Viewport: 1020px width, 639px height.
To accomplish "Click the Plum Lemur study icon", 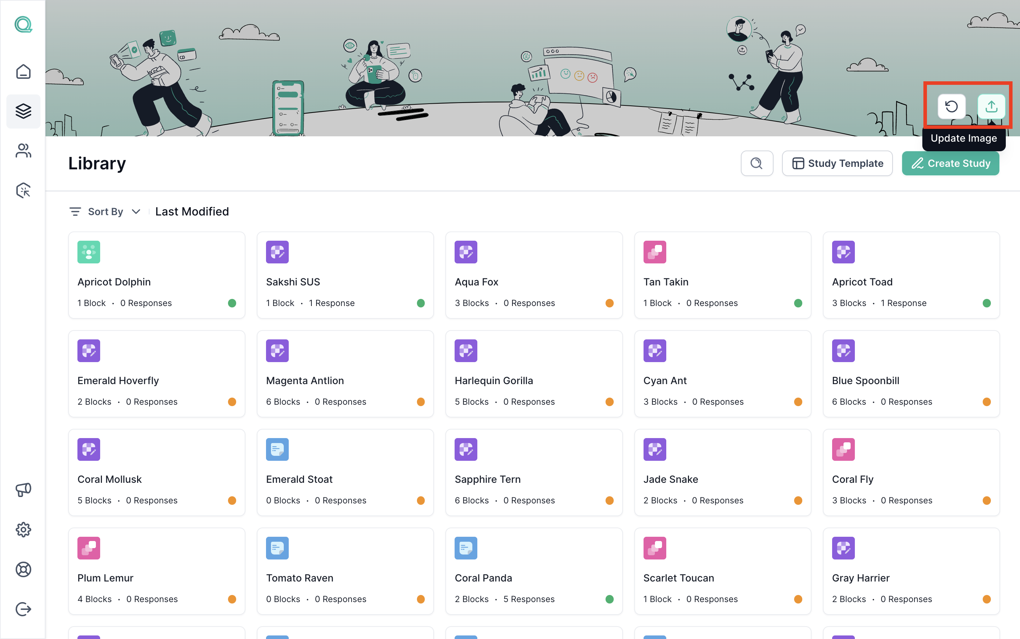I will (89, 548).
